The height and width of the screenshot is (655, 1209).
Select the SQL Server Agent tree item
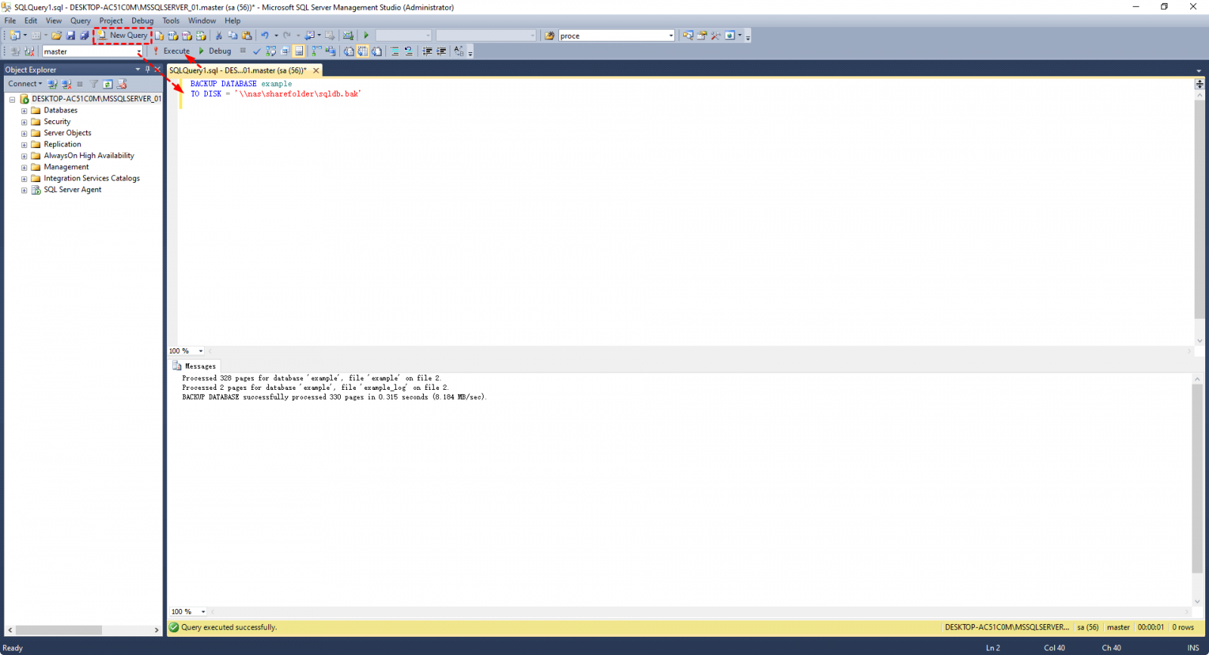(x=73, y=190)
